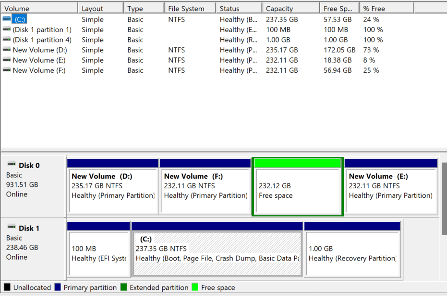Click the 172.05 GB free space cell
447x296 pixels.
coord(339,50)
